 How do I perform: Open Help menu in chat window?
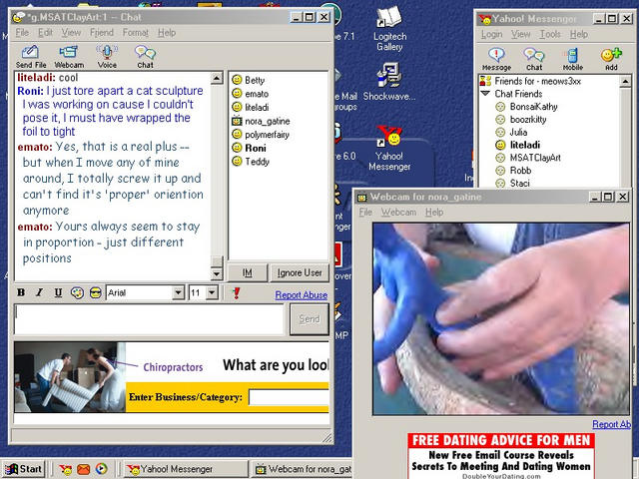(x=167, y=33)
